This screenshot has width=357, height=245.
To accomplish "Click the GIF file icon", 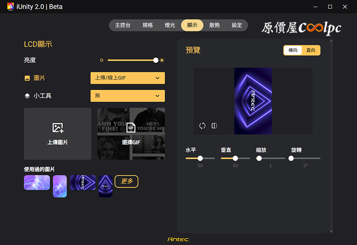I will coord(131,128).
